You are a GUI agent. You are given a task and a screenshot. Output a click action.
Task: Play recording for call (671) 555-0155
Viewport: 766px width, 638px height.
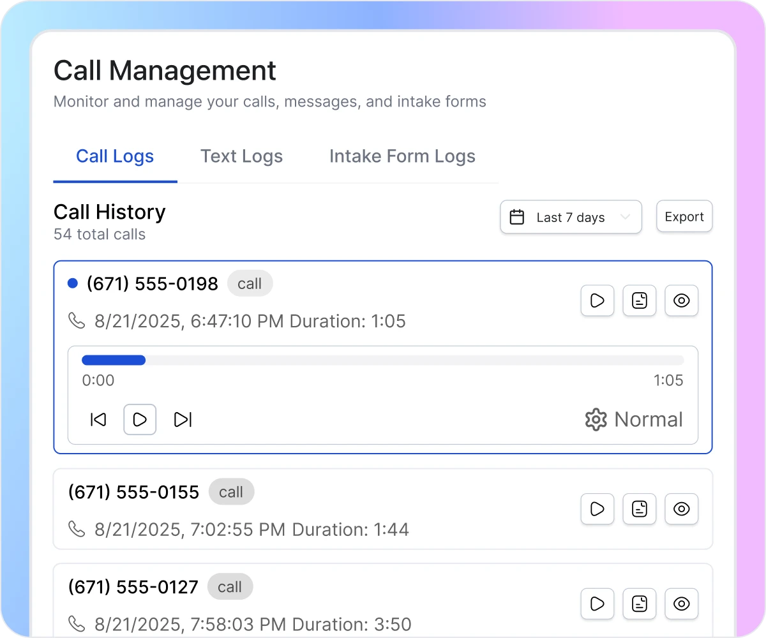[x=597, y=508]
